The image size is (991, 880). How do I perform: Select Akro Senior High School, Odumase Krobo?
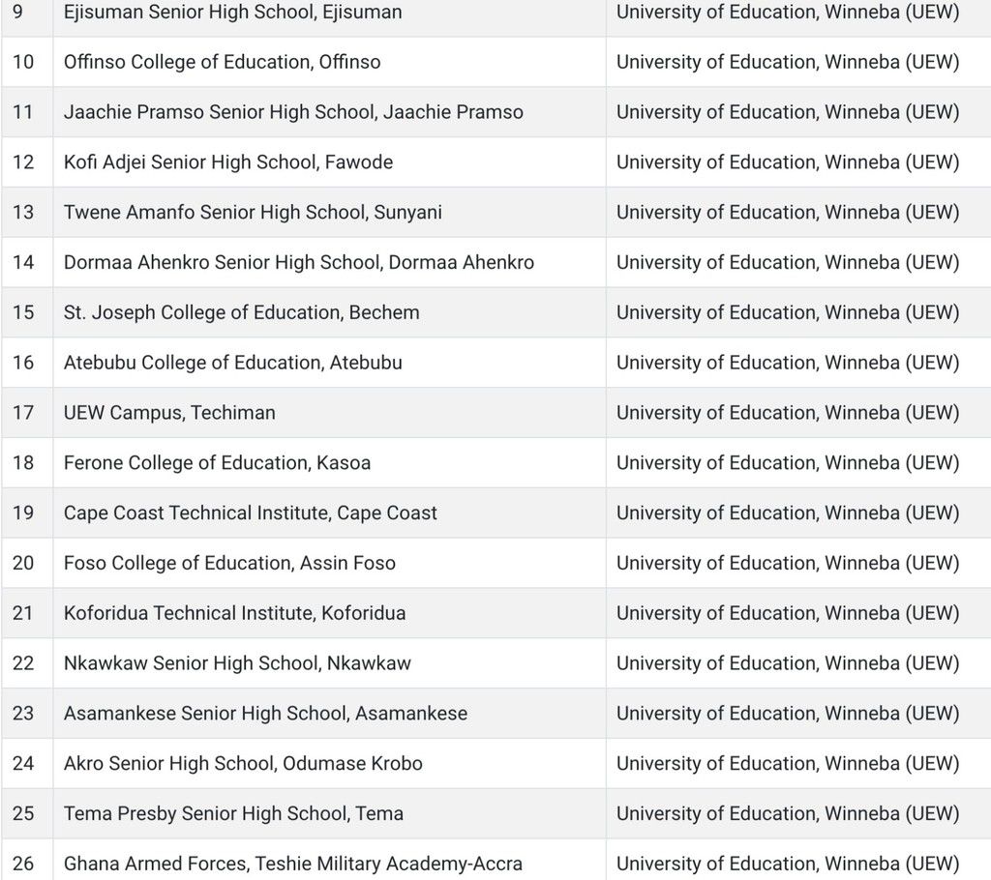coord(243,764)
